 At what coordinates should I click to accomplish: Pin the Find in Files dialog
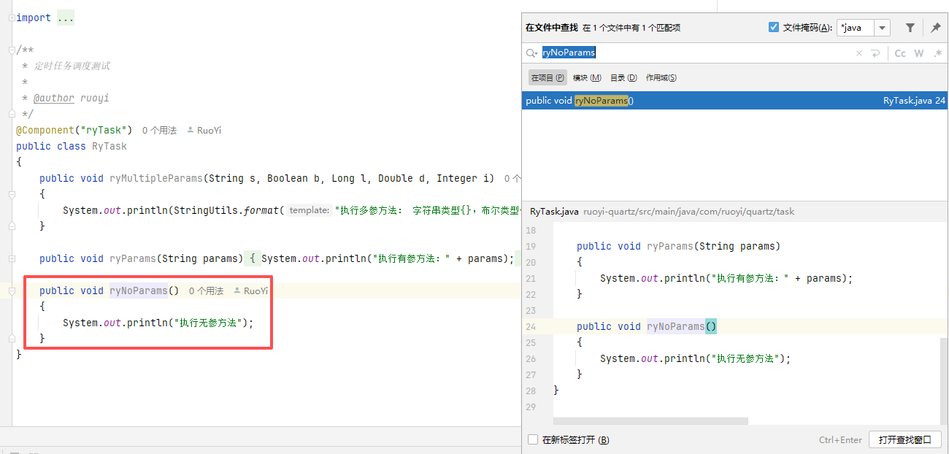pyautogui.click(x=935, y=28)
